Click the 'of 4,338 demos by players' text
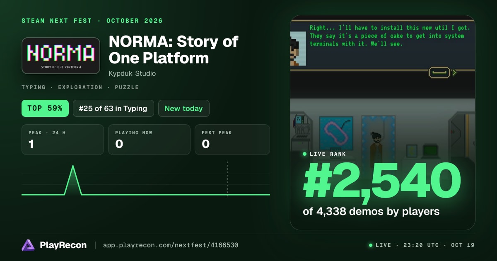The image size is (497, 261). click(371, 211)
